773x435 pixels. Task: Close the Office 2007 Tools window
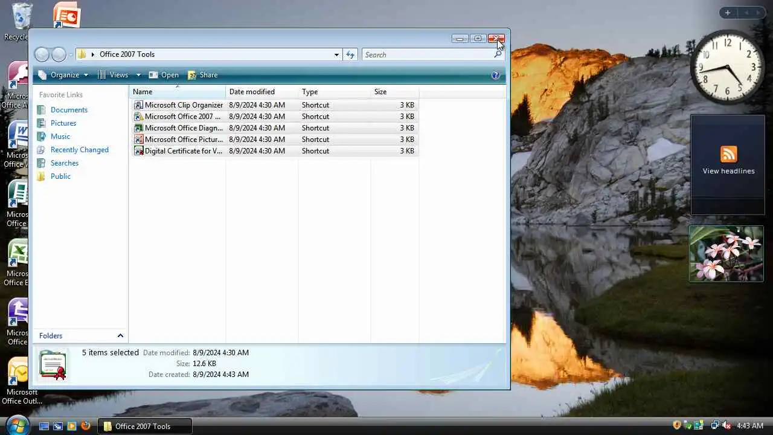coord(496,39)
